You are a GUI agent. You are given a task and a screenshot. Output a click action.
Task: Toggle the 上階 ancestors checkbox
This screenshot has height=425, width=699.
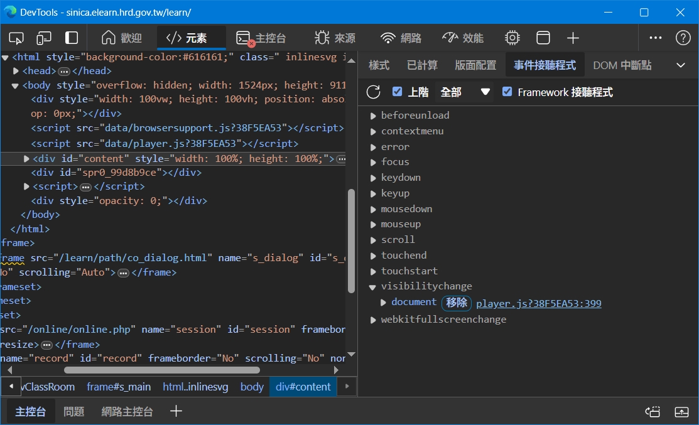click(x=397, y=92)
